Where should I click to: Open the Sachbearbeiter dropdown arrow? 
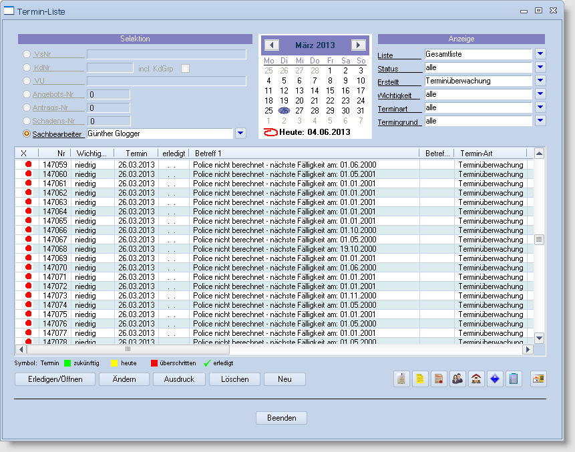[x=241, y=134]
